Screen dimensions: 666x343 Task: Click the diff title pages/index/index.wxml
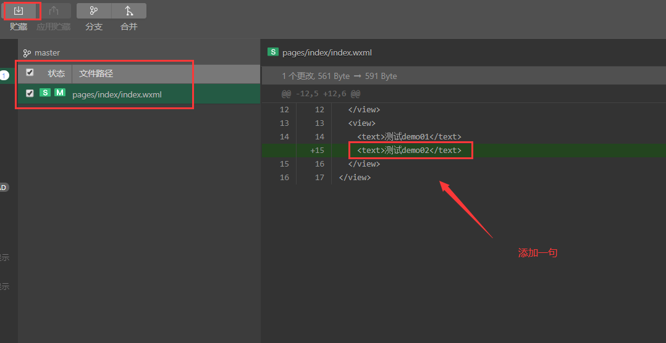click(327, 53)
